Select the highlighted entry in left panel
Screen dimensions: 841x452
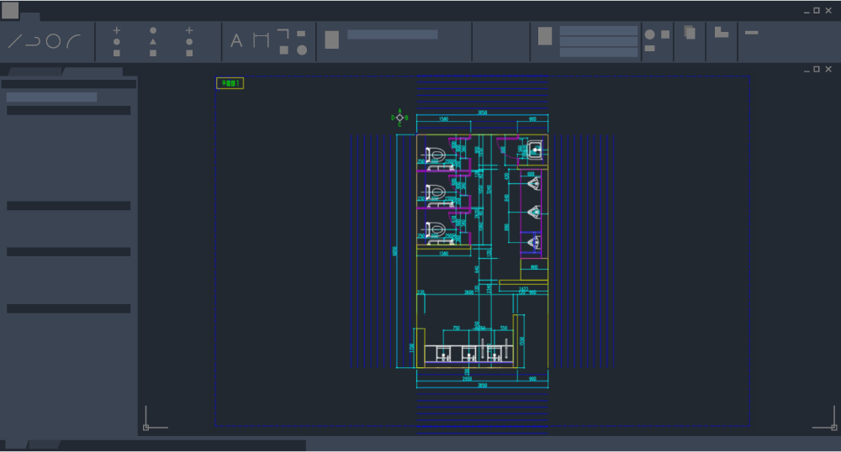pyautogui.click(x=51, y=97)
